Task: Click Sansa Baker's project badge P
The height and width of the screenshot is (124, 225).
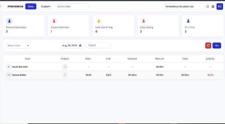Action: [65, 75]
